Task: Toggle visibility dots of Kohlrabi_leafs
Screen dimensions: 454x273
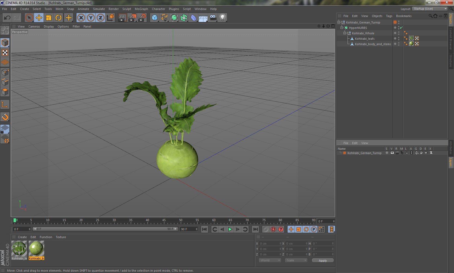Action: pos(399,39)
